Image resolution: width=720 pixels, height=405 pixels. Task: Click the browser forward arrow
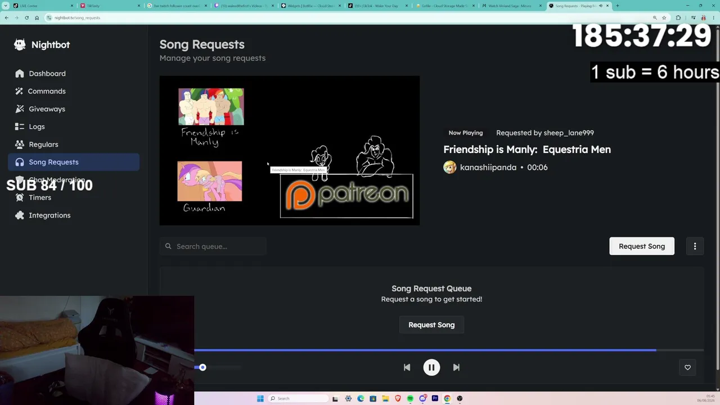tap(16, 17)
